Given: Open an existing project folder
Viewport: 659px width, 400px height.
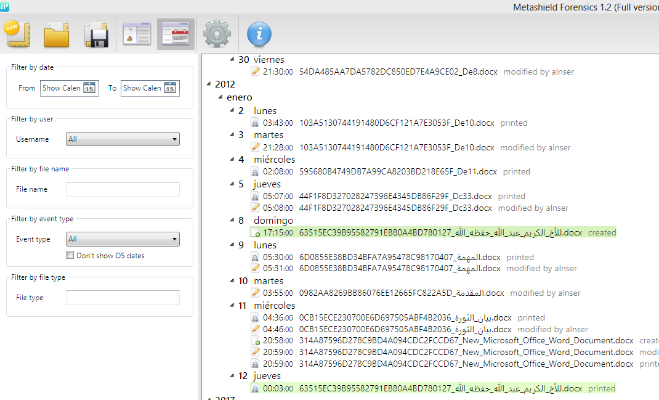Looking at the screenshot, I should (x=56, y=35).
